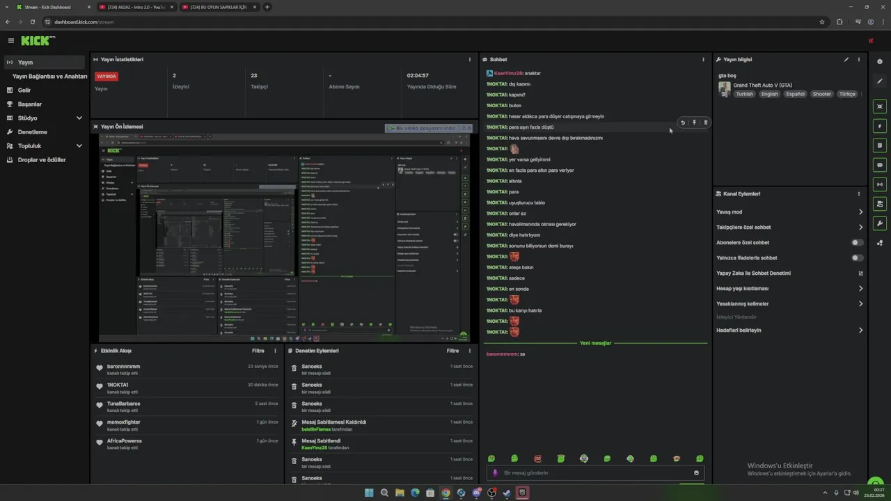Click the stream preview video
This screenshot has width=891, height=501.
284,237
